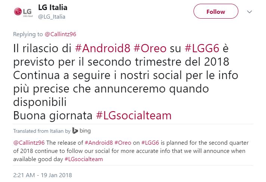The width and height of the screenshot is (266, 182).
Task: Click the @LG_Italia handle
Action: 52,16
